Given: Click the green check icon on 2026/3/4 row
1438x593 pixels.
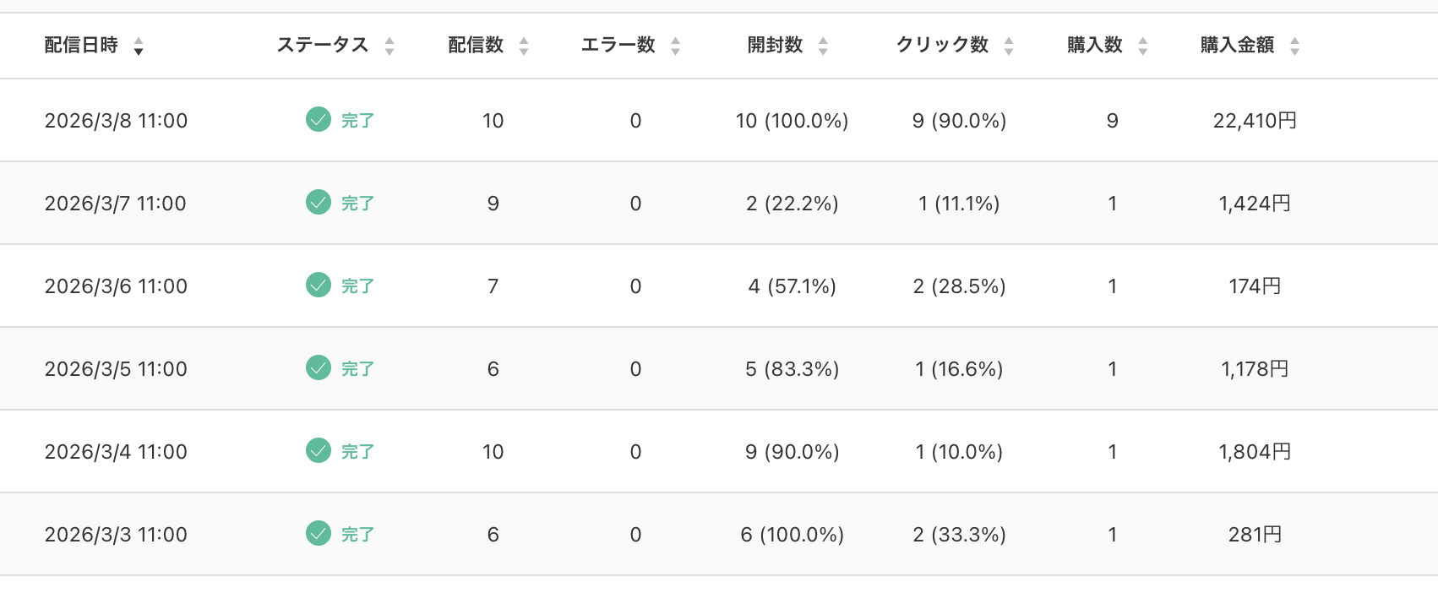Looking at the screenshot, I should 318,451.
